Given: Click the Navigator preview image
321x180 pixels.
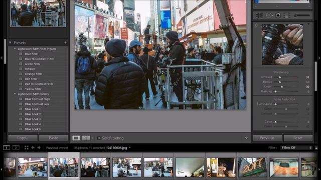Looking at the screenshot, I should click(x=38, y=13).
